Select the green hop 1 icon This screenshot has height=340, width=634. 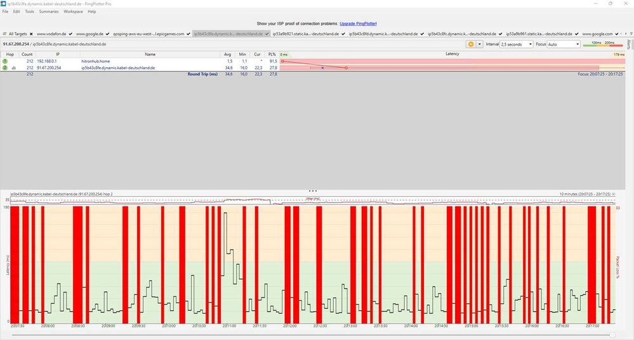[x=5, y=61]
